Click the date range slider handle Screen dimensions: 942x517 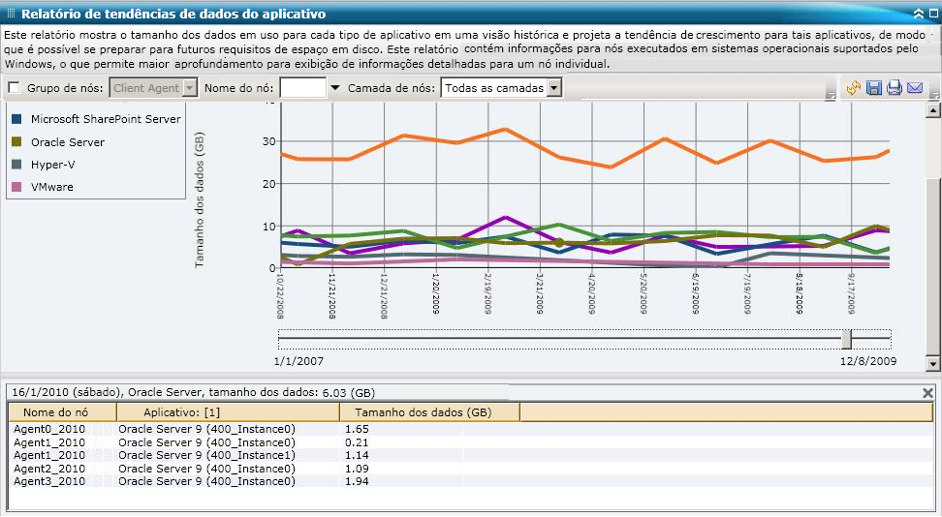(846, 339)
